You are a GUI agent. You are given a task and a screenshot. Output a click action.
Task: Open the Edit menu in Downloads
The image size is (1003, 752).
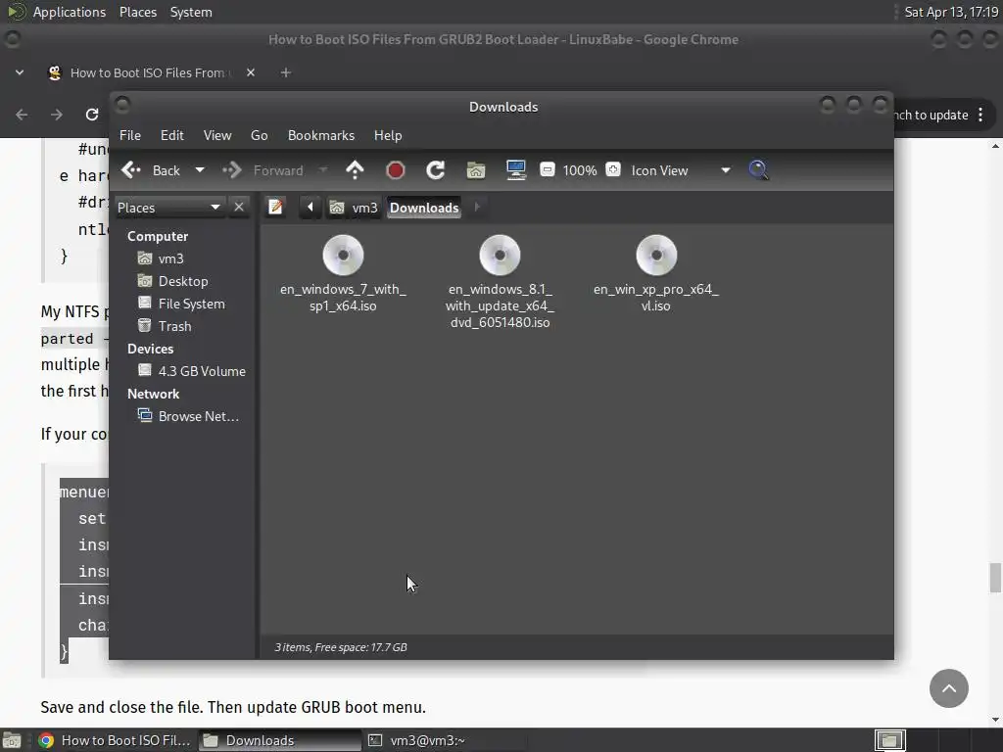tap(172, 135)
